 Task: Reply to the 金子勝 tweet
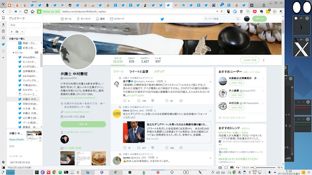[x=125, y=101]
